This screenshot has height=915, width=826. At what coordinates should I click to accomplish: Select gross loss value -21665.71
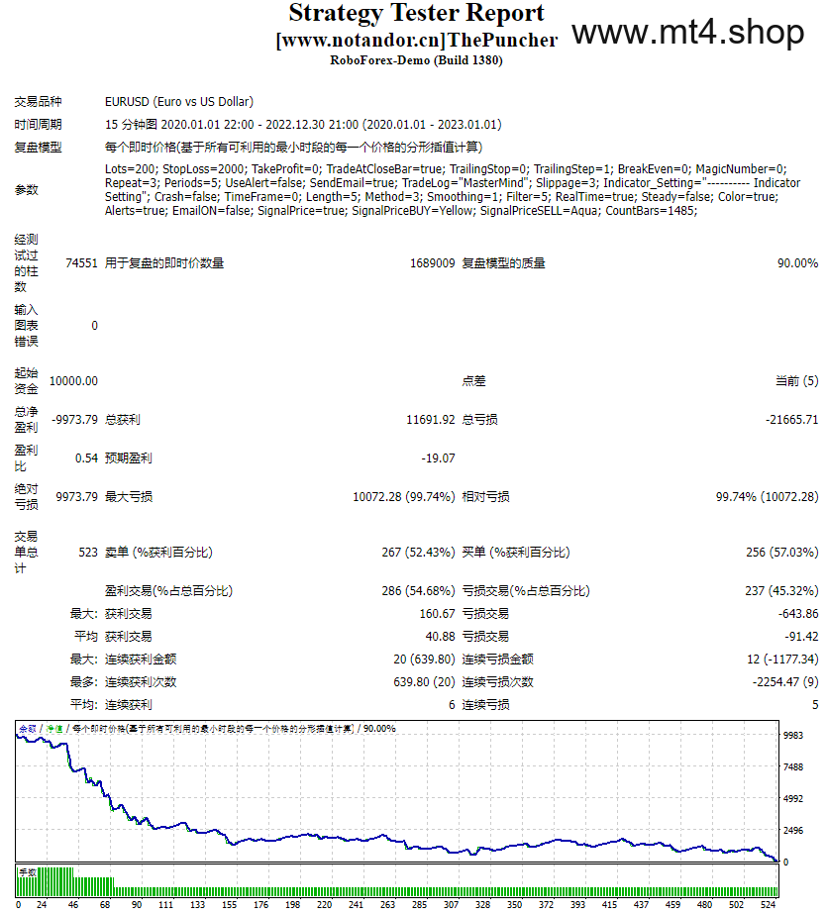pos(792,420)
